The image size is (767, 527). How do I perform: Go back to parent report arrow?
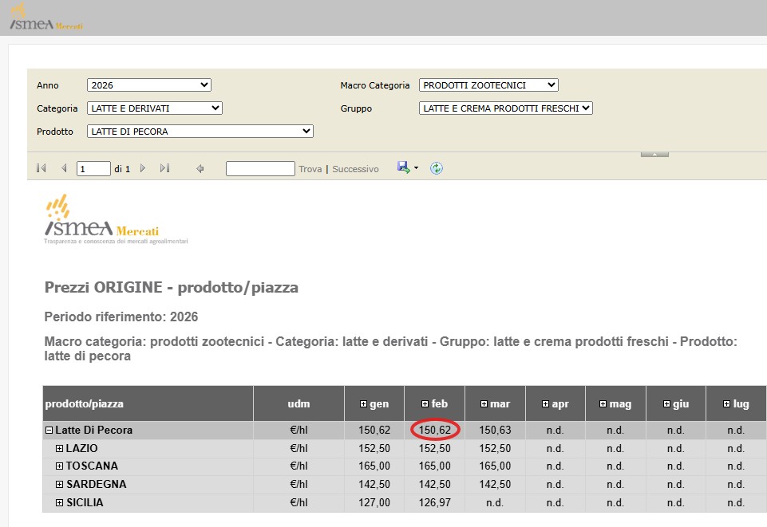(x=200, y=168)
